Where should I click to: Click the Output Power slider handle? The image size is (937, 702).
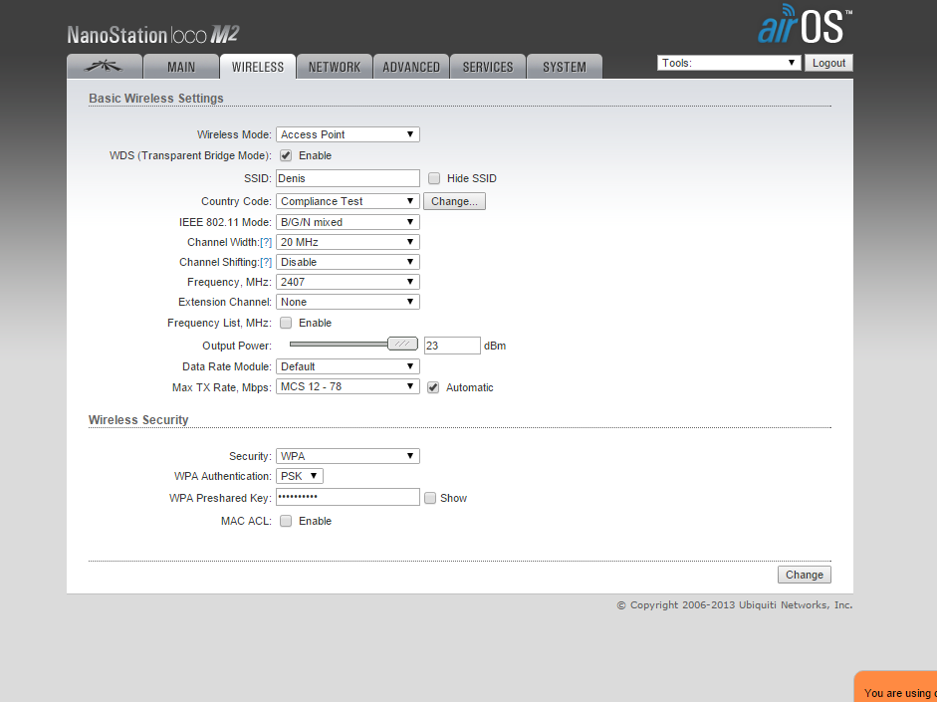pos(402,344)
